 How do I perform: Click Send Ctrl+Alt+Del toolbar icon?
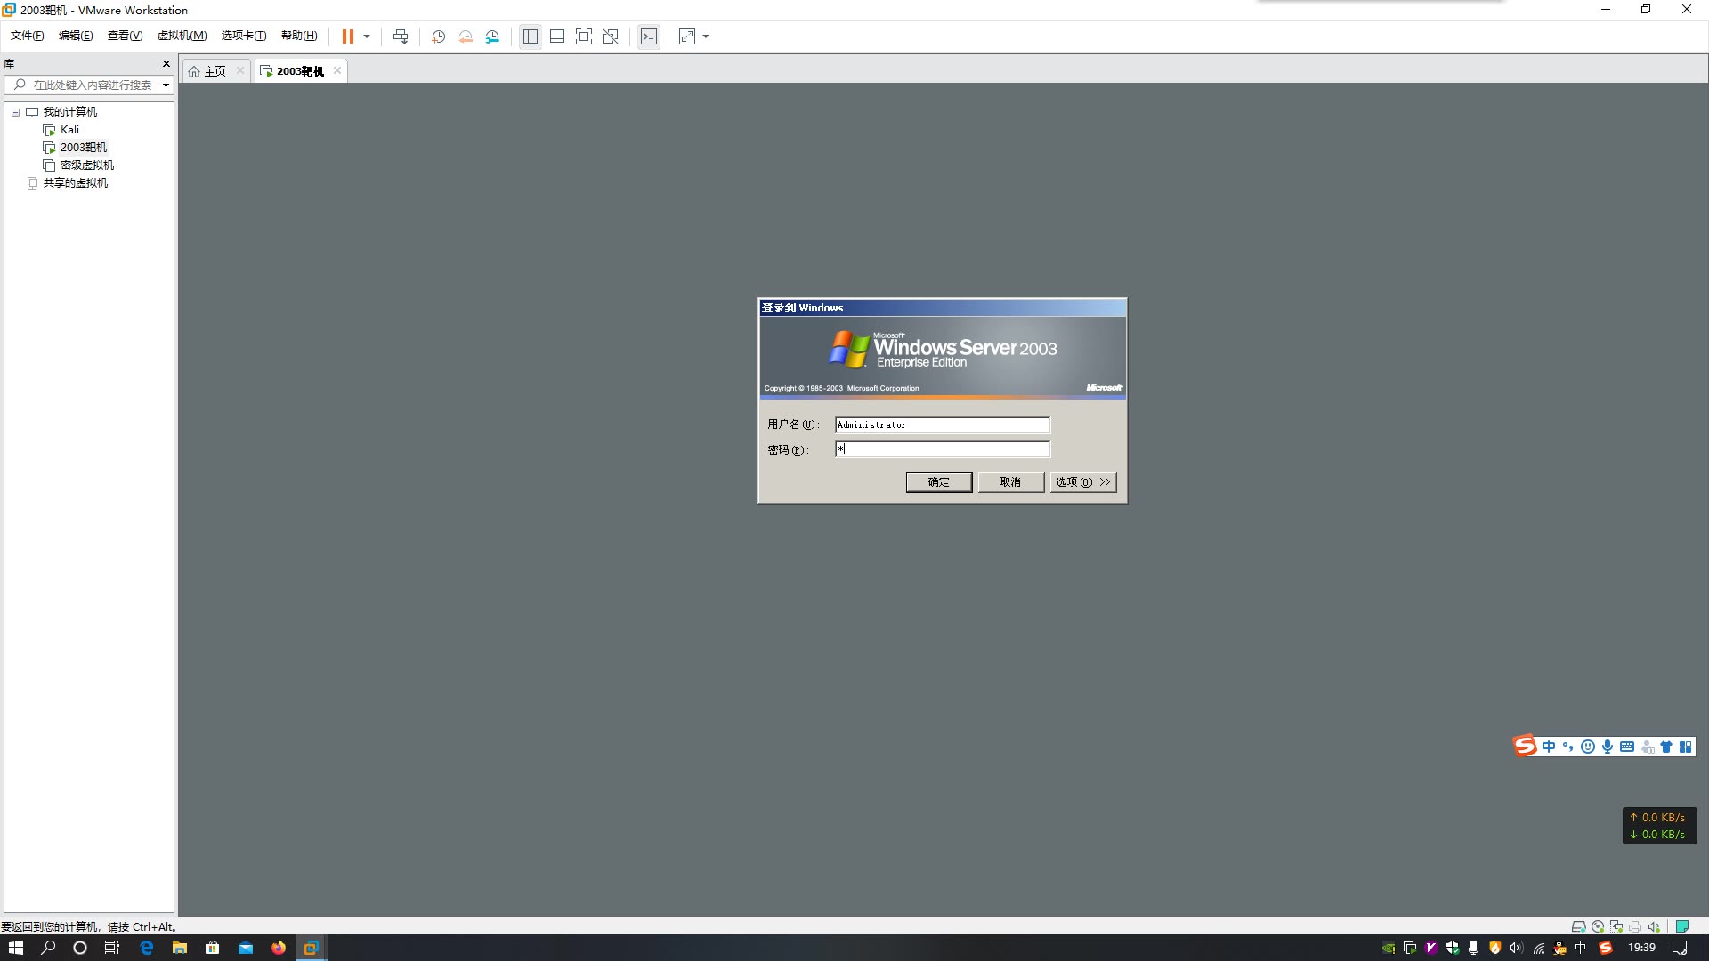tap(401, 36)
